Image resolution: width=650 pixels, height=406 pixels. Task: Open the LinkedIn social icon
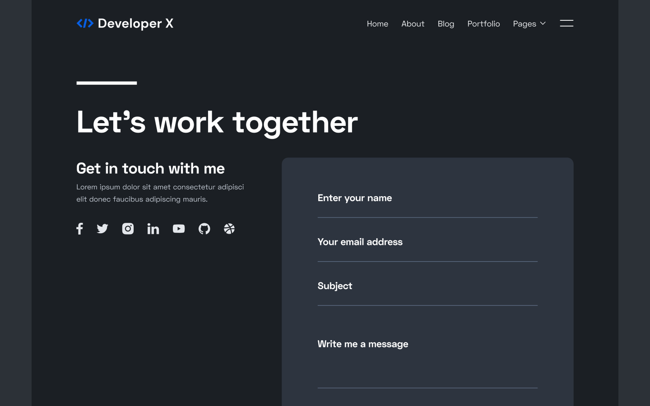click(x=153, y=229)
